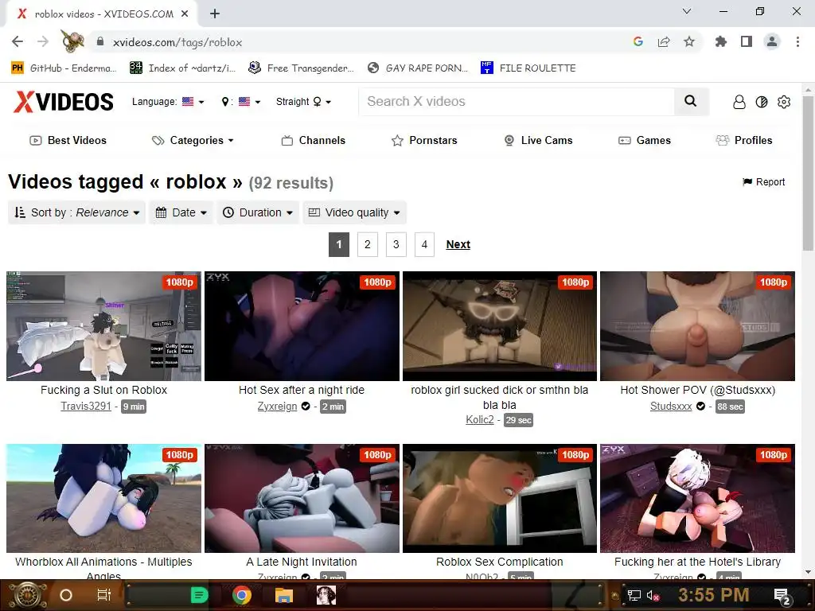The width and height of the screenshot is (815, 611).
Task: Click the site logo in header
Action: pyautogui.click(x=64, y=102)
